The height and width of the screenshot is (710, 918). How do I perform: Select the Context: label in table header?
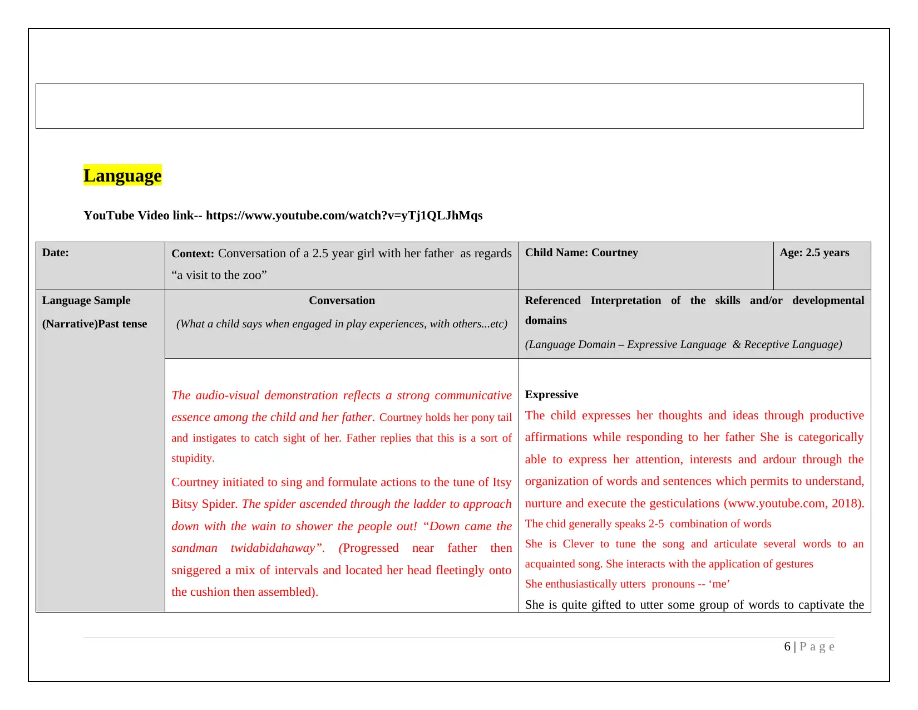pyautogui.click(x=193, y=253)
